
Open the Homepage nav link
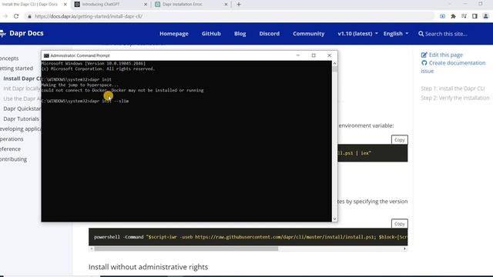174,34
